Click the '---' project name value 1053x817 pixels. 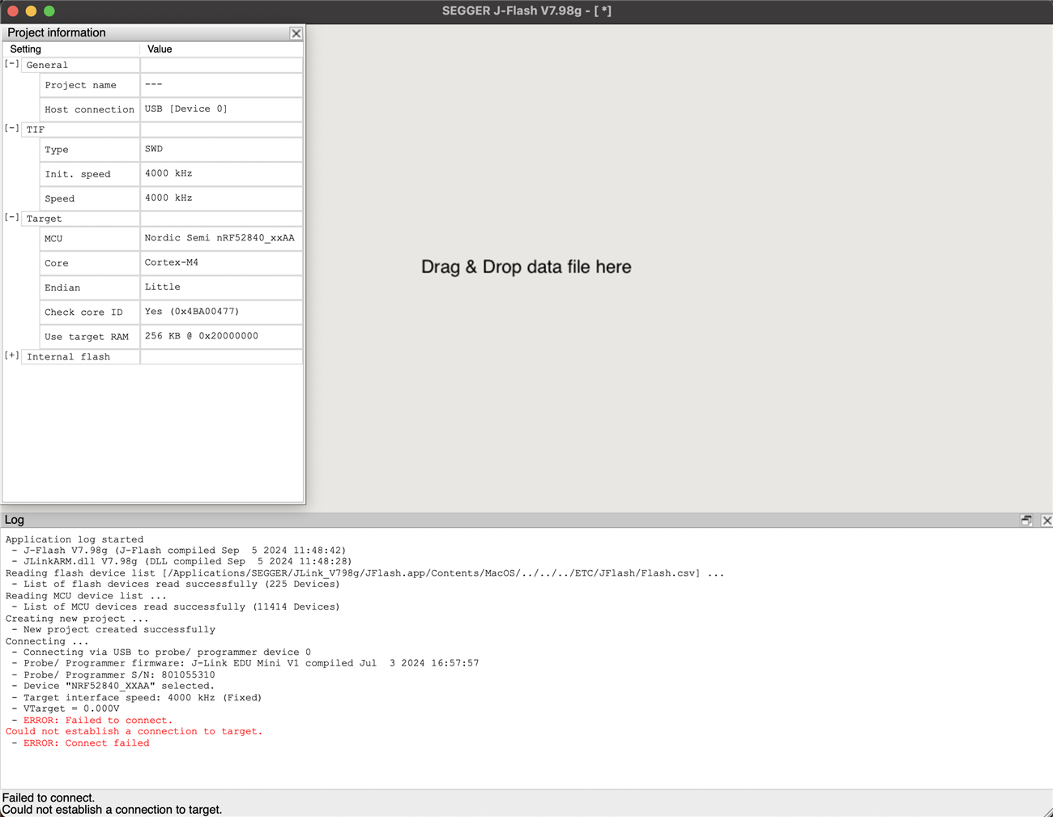point(221,85)
